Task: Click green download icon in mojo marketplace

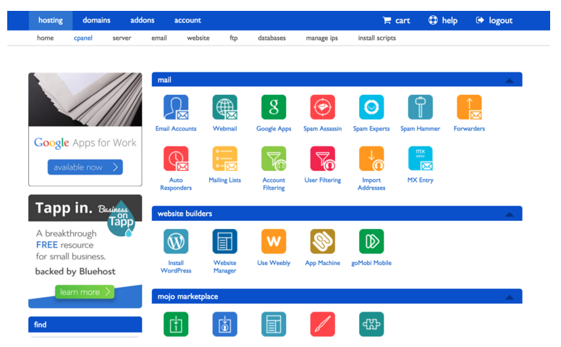Action: (176, 325)
